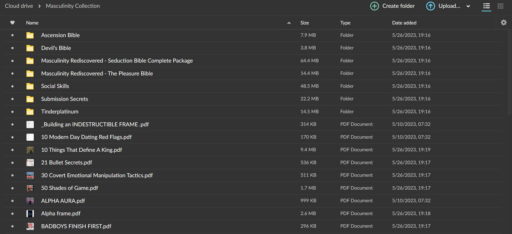Image resolution: width=512 pixels, height=234 pixels.
Task: Select ALPHA AURA.pdf file name
Action: [x=63, y=201]
